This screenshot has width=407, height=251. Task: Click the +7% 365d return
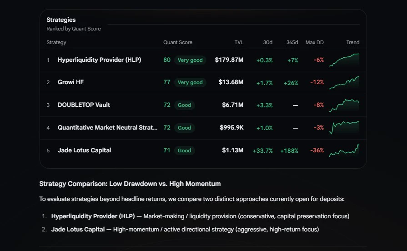point(293,60)
